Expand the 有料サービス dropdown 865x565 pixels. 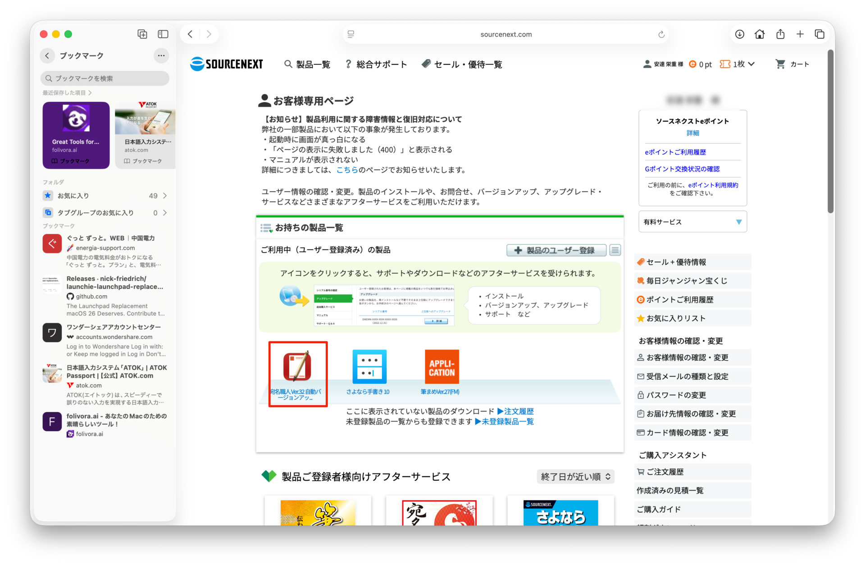point(692,222)
